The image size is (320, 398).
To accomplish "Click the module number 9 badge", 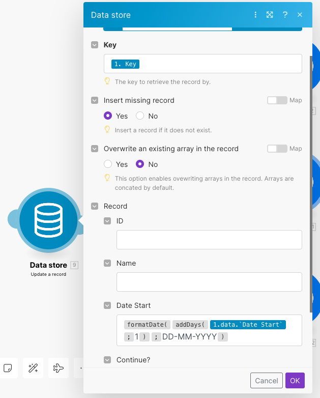I will click(74, 265).
